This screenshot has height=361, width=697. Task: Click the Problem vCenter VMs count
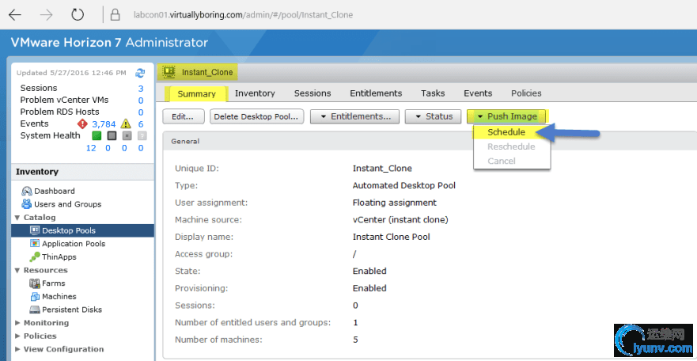141,101
